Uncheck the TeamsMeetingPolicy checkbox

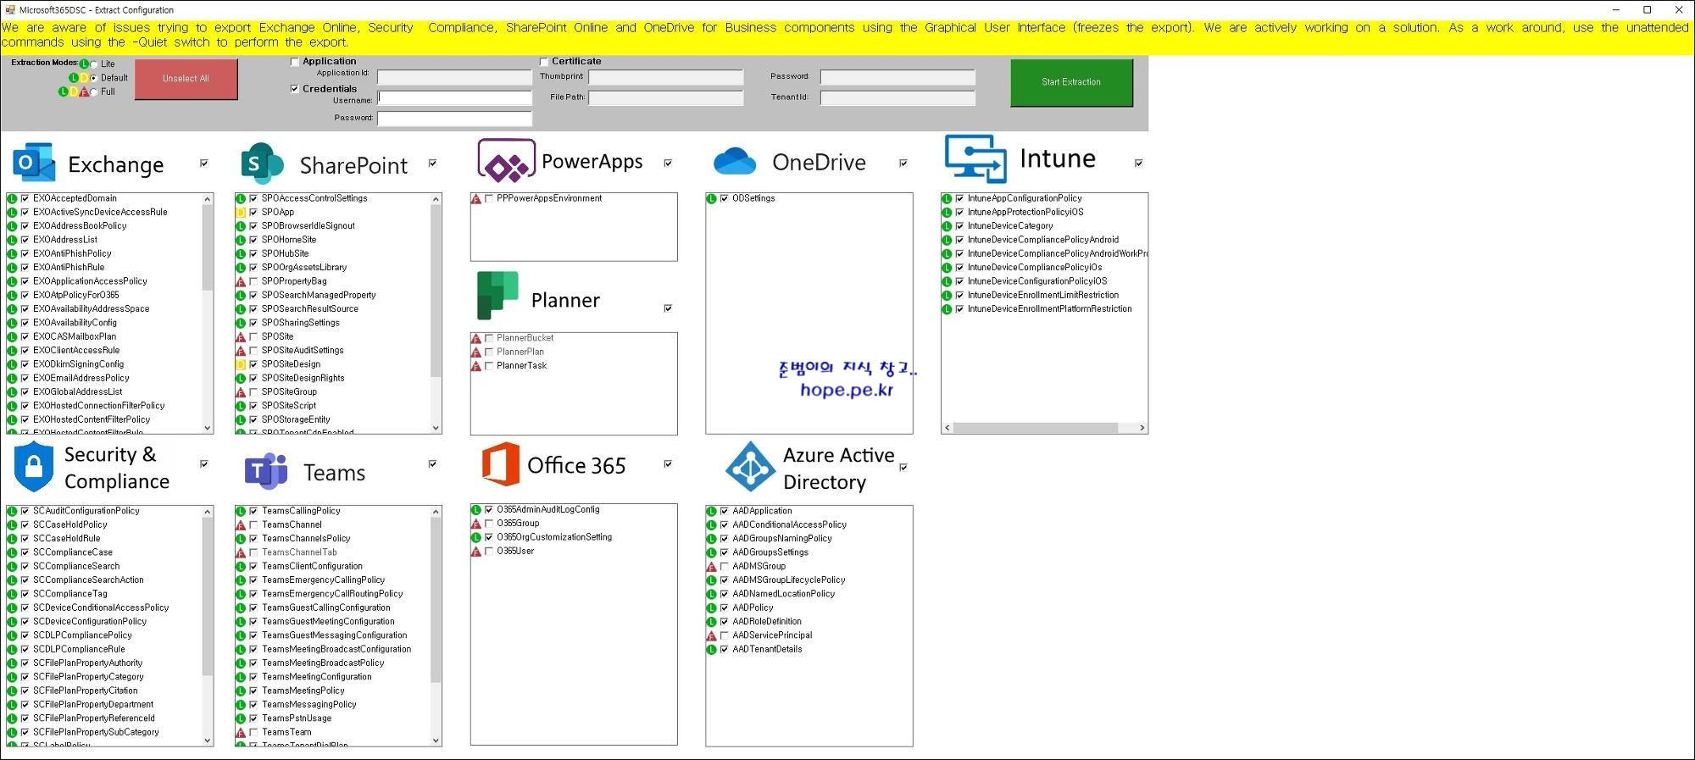253,691
